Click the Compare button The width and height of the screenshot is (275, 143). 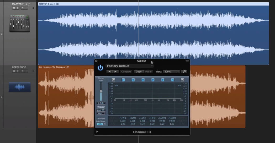[x=126, y=71]
